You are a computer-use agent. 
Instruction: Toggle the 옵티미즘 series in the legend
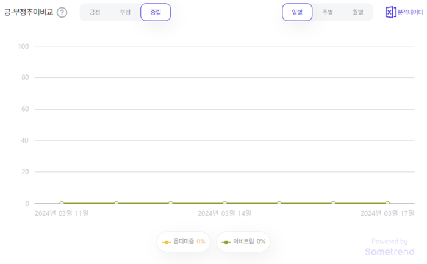[x=184, y=241]
